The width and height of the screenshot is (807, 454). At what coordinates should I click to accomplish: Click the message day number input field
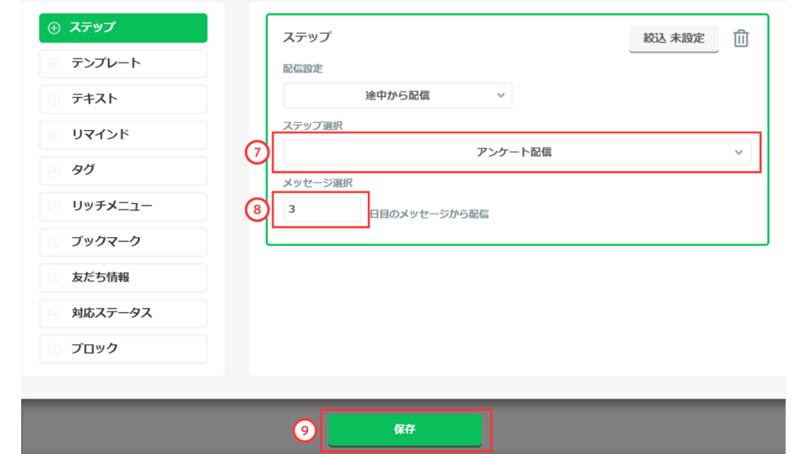322,210
